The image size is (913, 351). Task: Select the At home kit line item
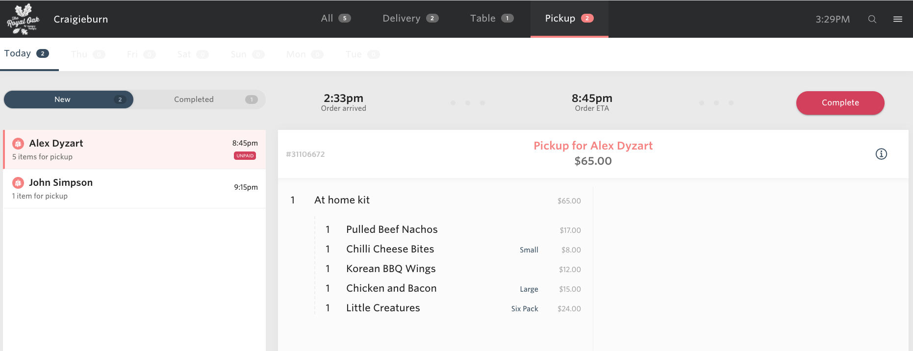click(x=435, y=200)
